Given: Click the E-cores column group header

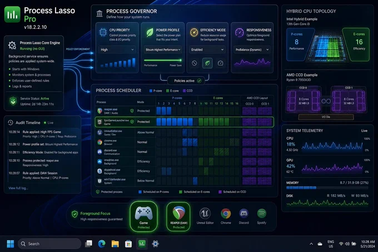Looking at the screenshot, I should [218, 98].
